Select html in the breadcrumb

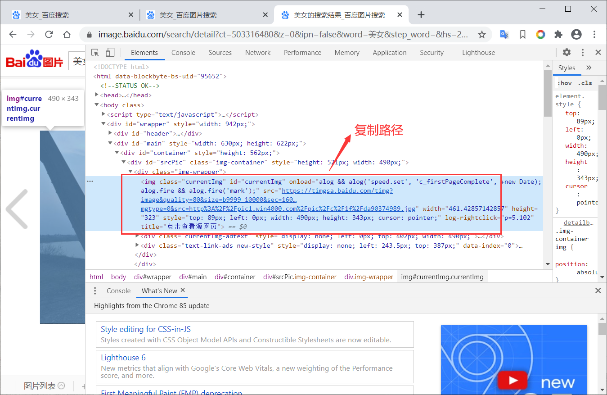click(x=96, y=277)
